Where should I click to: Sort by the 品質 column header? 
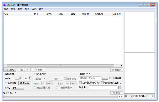(x=76, y=14)
